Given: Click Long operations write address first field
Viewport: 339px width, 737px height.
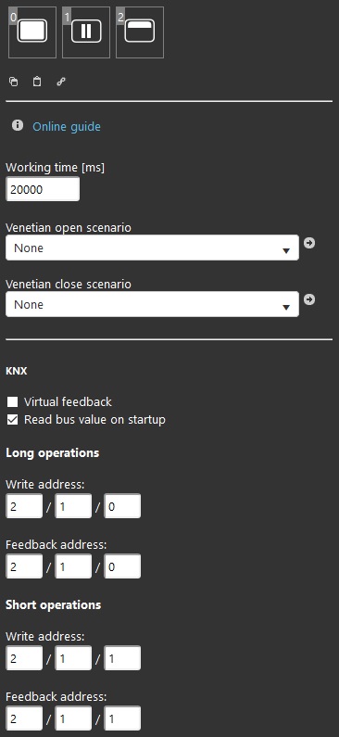Looking at the screenshot, I should coord(24,506).
